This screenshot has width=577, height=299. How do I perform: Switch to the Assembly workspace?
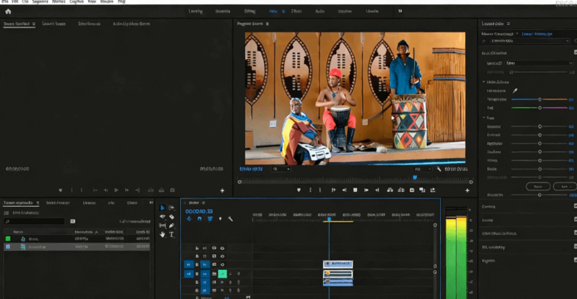coord(222,11)
